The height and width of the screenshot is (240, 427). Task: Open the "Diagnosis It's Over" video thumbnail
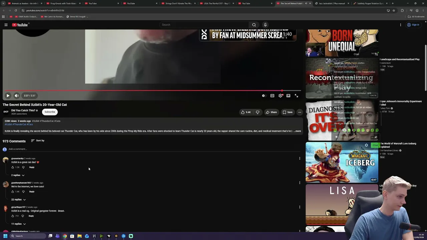coord(342,120)
